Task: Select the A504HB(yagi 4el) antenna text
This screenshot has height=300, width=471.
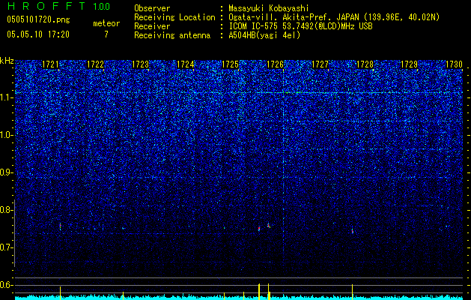Action: tap(264, 35)
